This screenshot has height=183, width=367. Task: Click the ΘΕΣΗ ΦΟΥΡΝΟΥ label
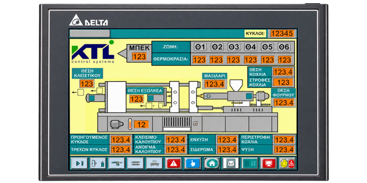[283, 93]
